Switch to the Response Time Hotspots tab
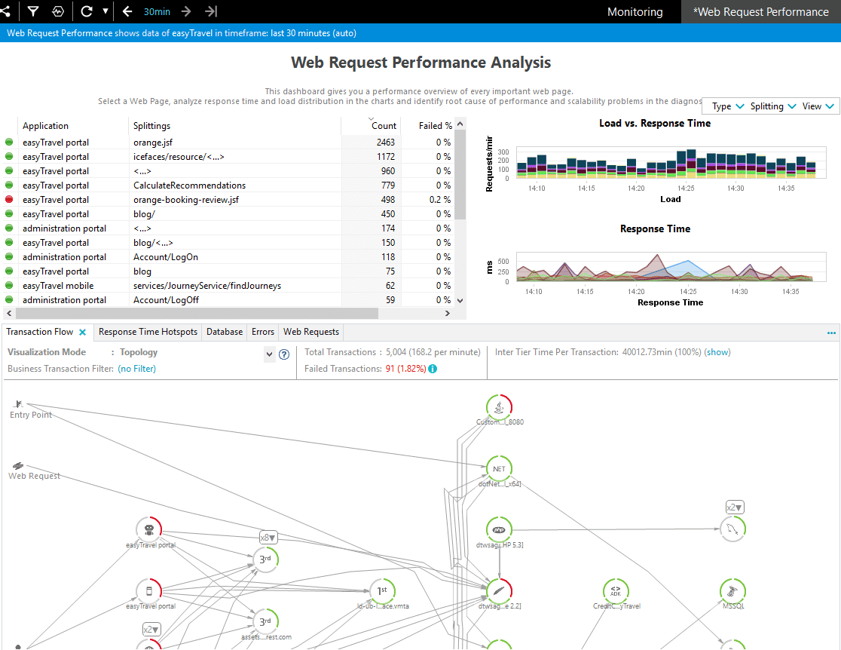 click(x=148, y=332)
